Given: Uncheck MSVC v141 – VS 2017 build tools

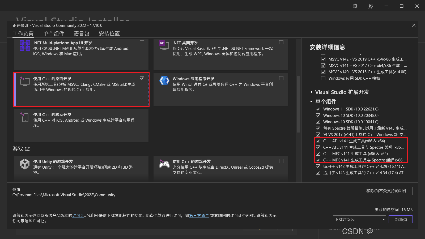Looking at the screenshot, I should pyautogui.click(x=323, y=66).
